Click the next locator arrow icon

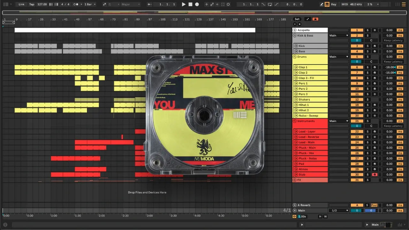click(x=299, y=24)
